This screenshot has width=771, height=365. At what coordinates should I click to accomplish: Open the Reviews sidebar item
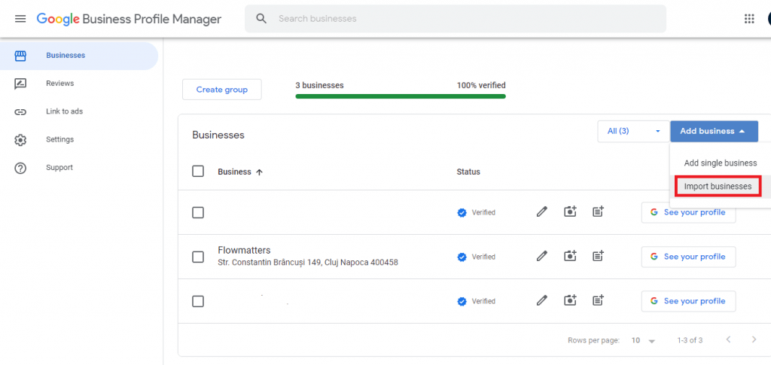coord(79,84)
